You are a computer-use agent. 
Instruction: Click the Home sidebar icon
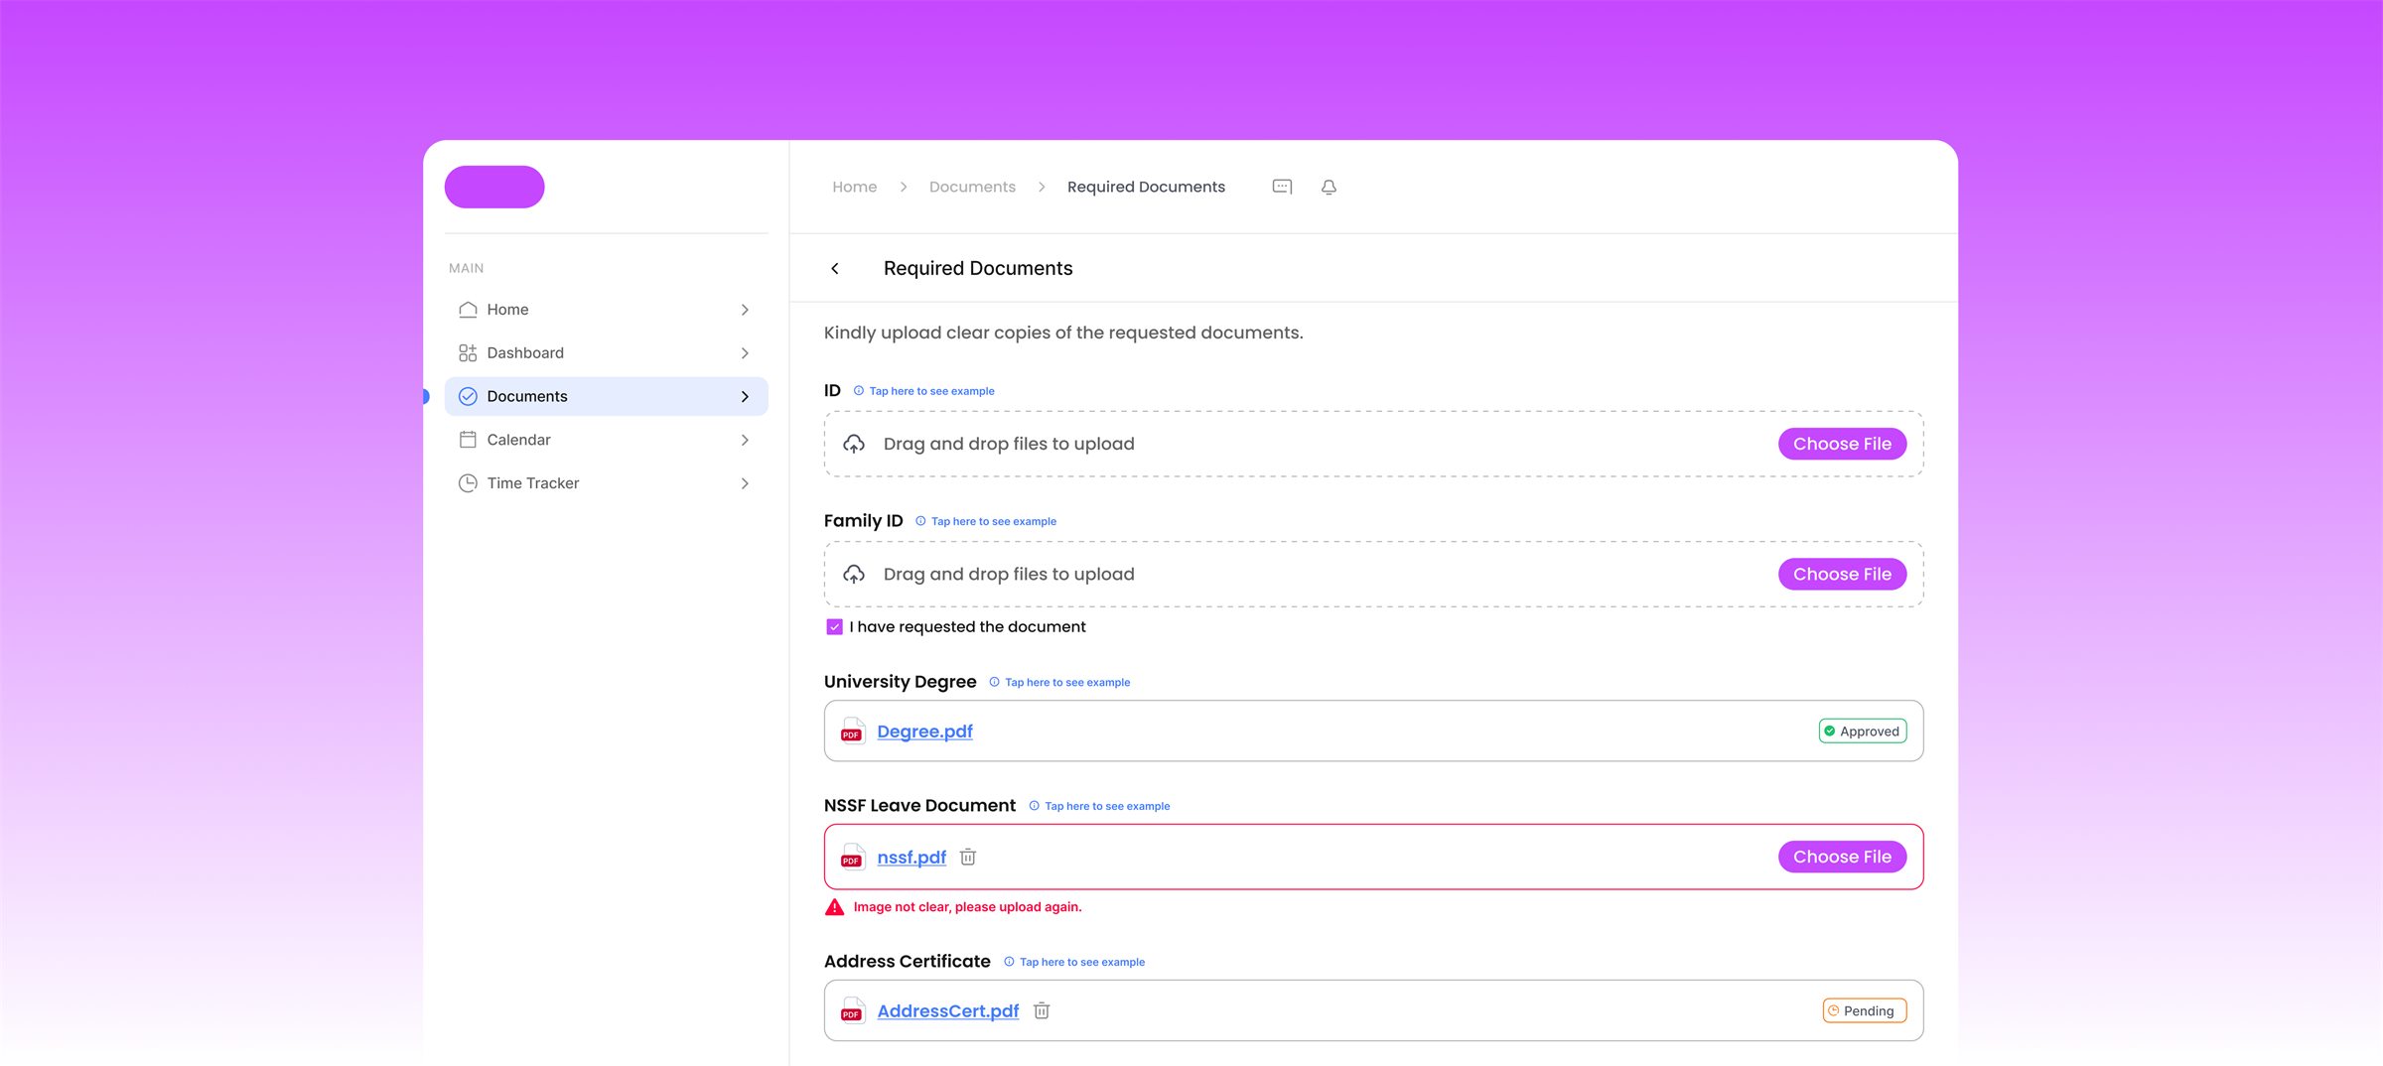click(x=468, y=310)
